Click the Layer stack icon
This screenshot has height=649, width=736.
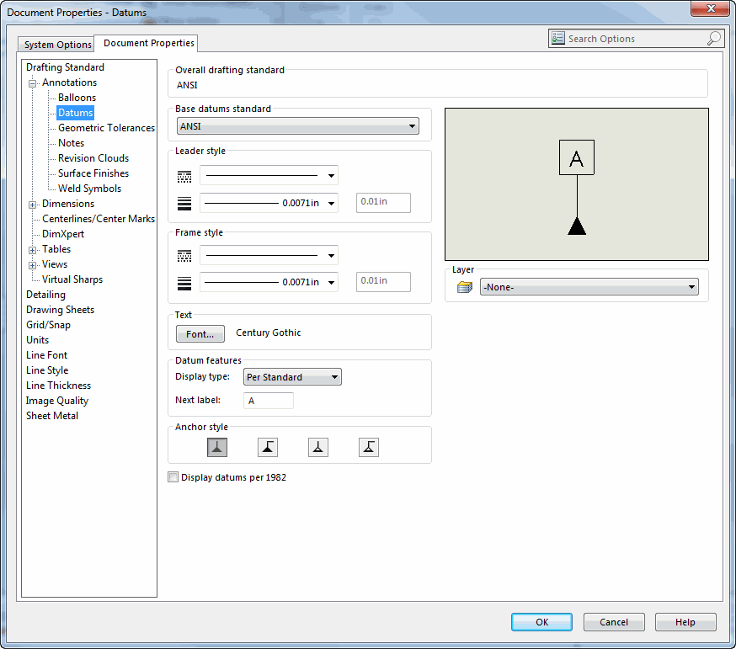click(465, 287)
